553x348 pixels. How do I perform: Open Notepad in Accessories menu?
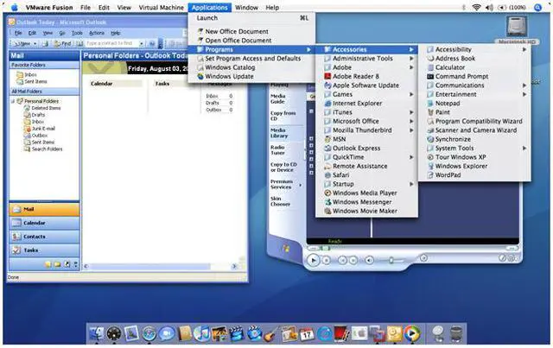474,104
